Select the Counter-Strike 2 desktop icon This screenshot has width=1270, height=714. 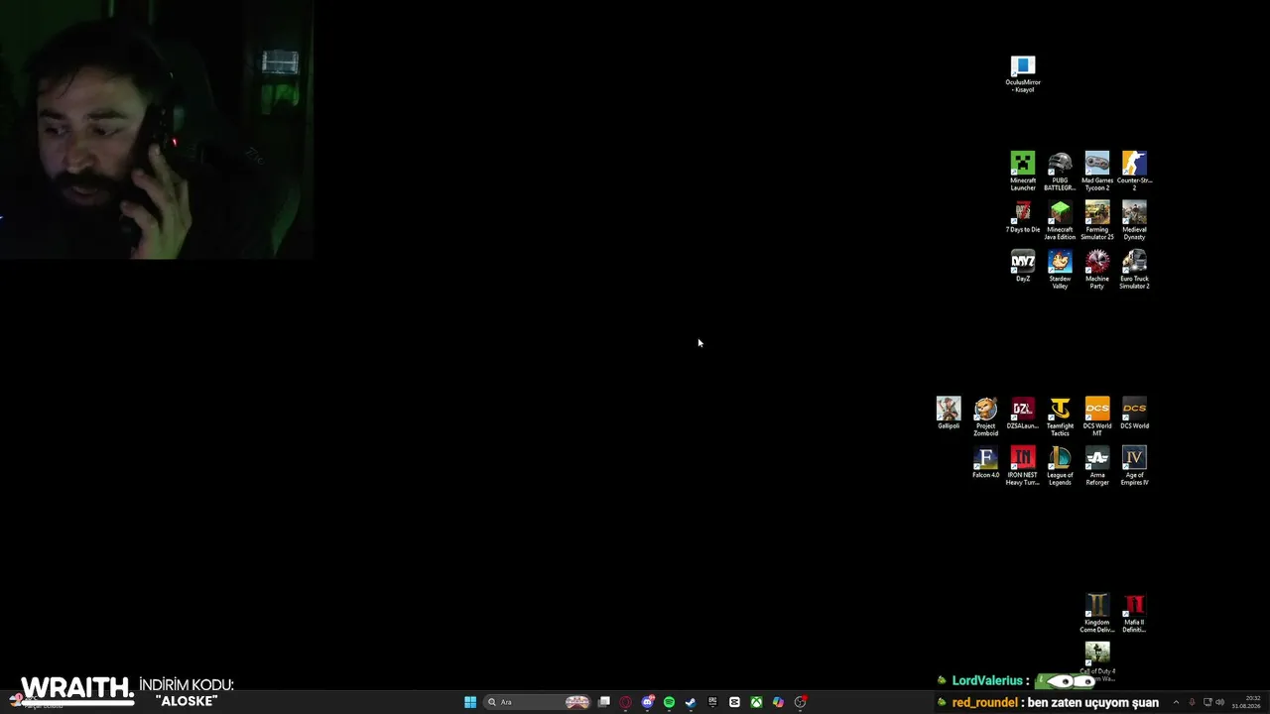(1134, 171)
